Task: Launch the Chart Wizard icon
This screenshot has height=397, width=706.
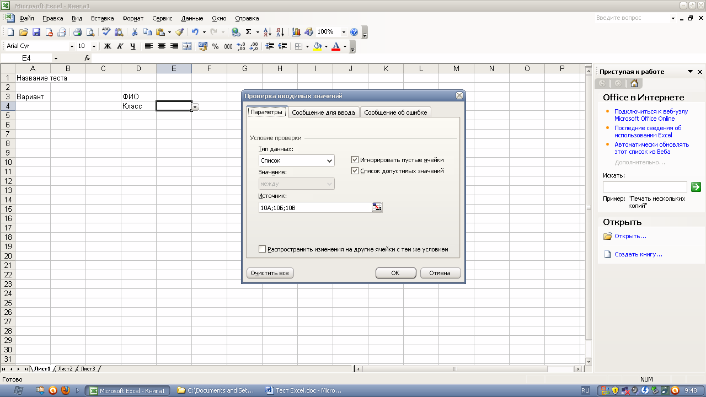Action: coord(296,32)
